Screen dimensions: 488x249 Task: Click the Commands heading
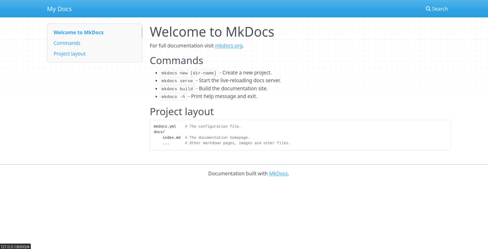click(x=176, y=61)
